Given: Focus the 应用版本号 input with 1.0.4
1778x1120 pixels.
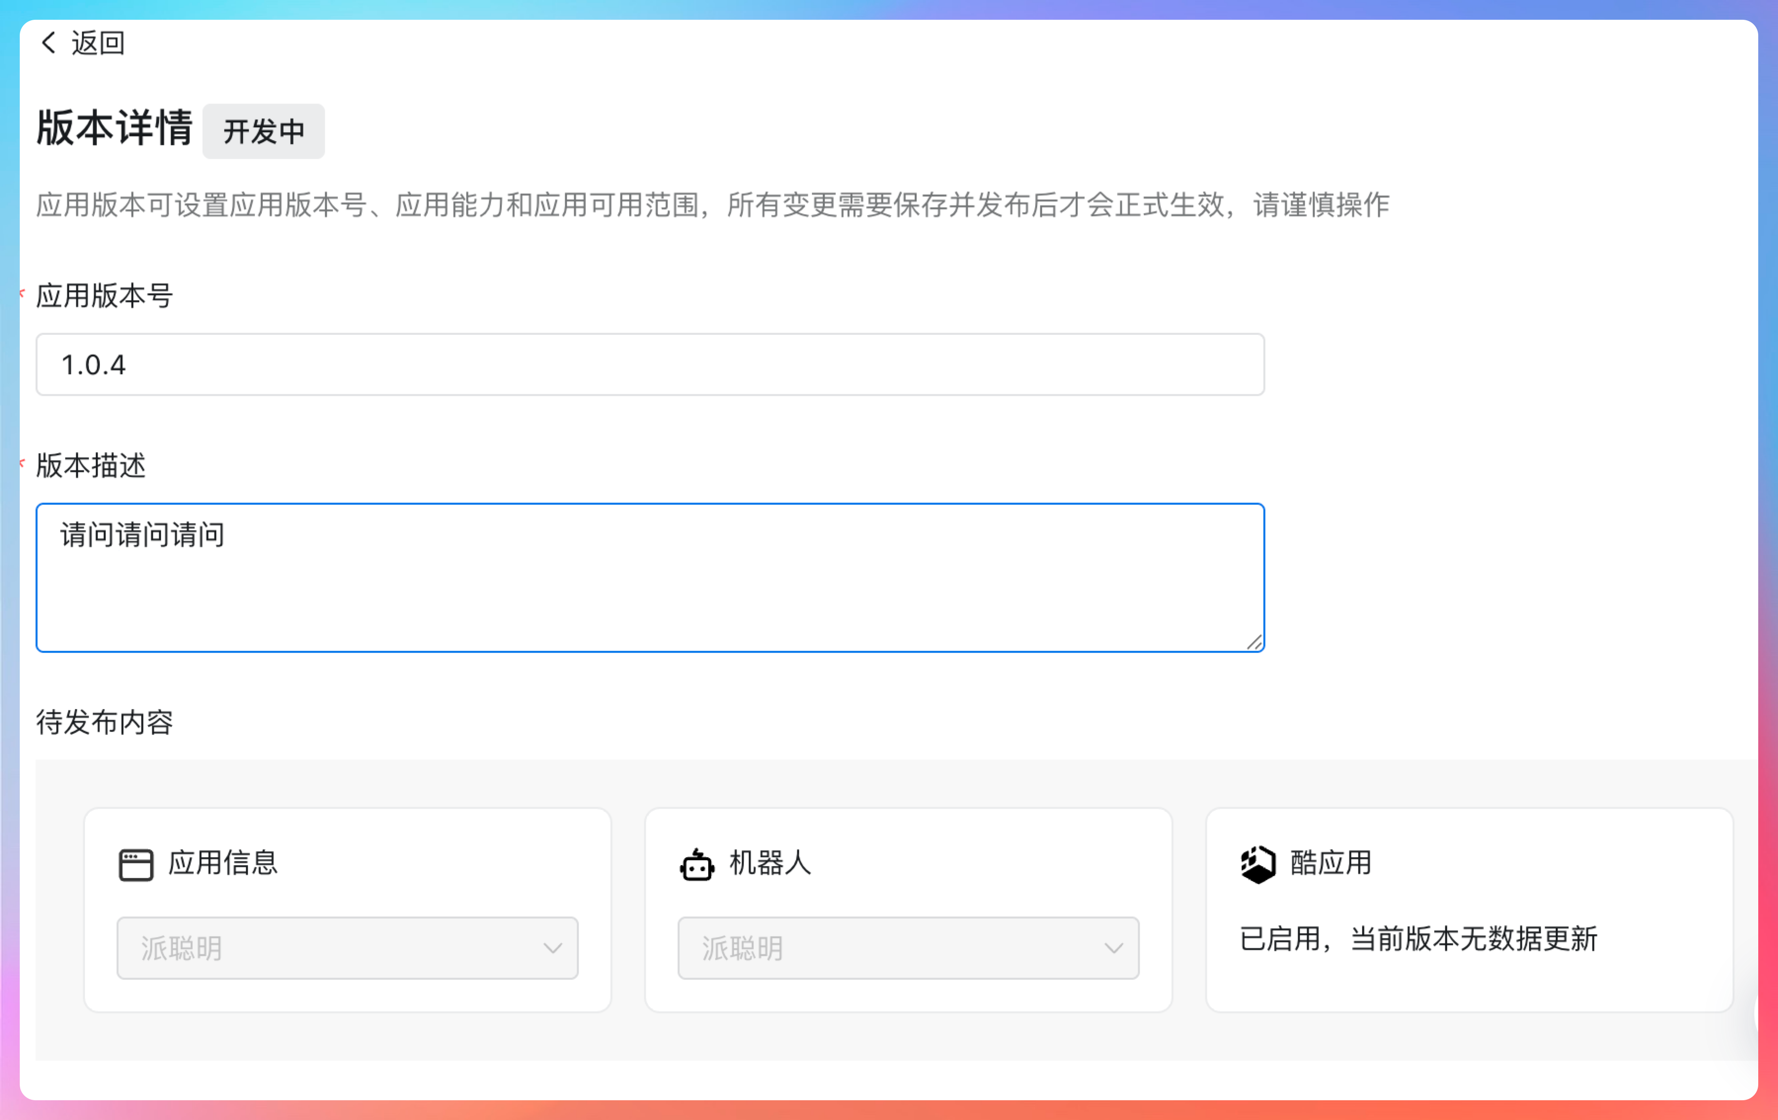Looking at the screenshot, I should pos(650,365).
